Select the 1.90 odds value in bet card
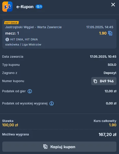The width and height of the screenshot is (119, 154). 103,33
